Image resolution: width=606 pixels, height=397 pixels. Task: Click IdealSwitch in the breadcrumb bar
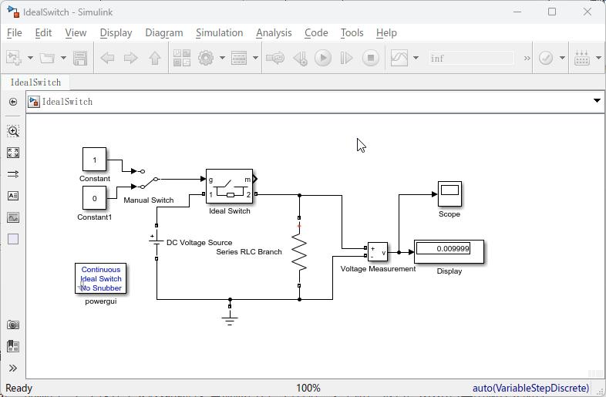pyautogui.click(x=67, y=102)
